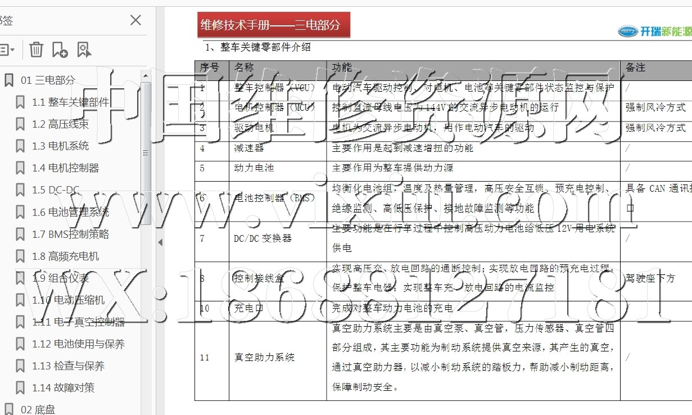
Task: Click the find current bookmark icon
Action: click(x=84, y=49)
